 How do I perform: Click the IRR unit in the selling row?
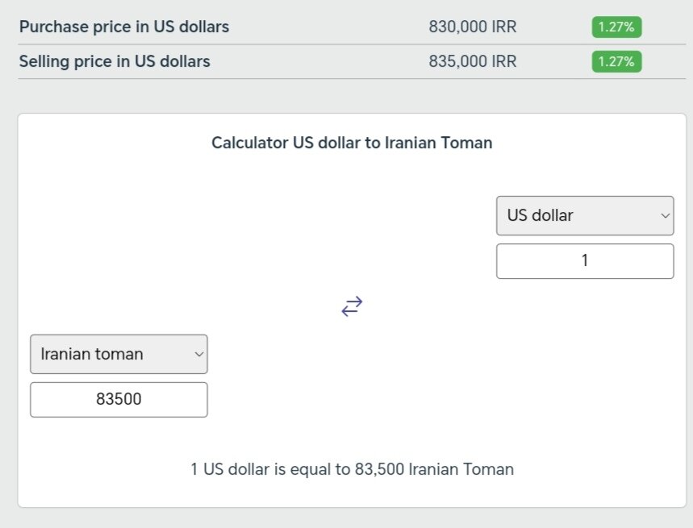click(503, 61)
